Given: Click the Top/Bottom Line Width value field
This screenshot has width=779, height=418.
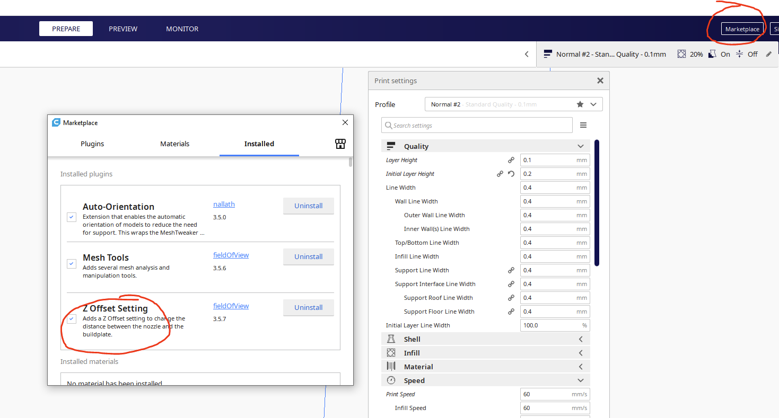Looking at the screenshot, I should (x=555, y=243).
